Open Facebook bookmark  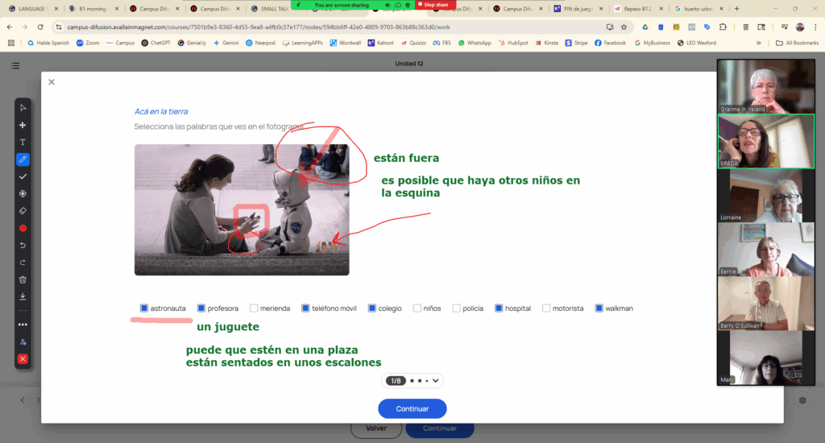coord(611,43)
